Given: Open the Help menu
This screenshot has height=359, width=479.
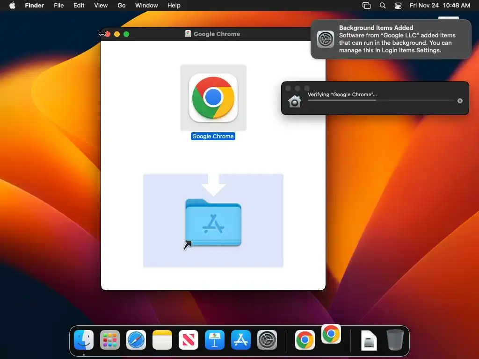Looking at the screenshot, I should pyautogui.click(x=174, y=6).
